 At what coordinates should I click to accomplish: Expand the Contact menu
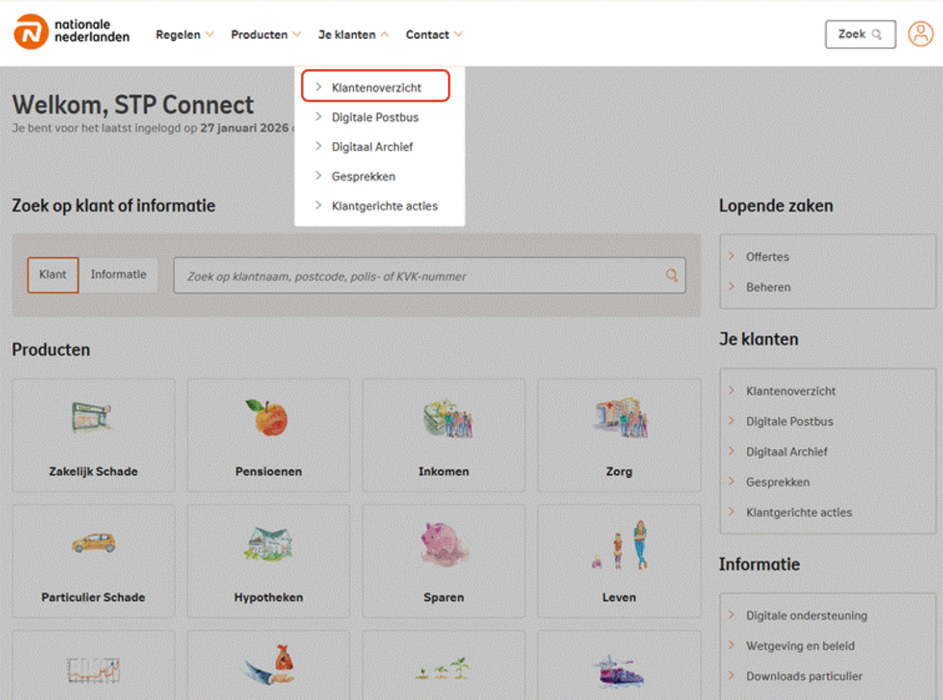pos(434,34)
